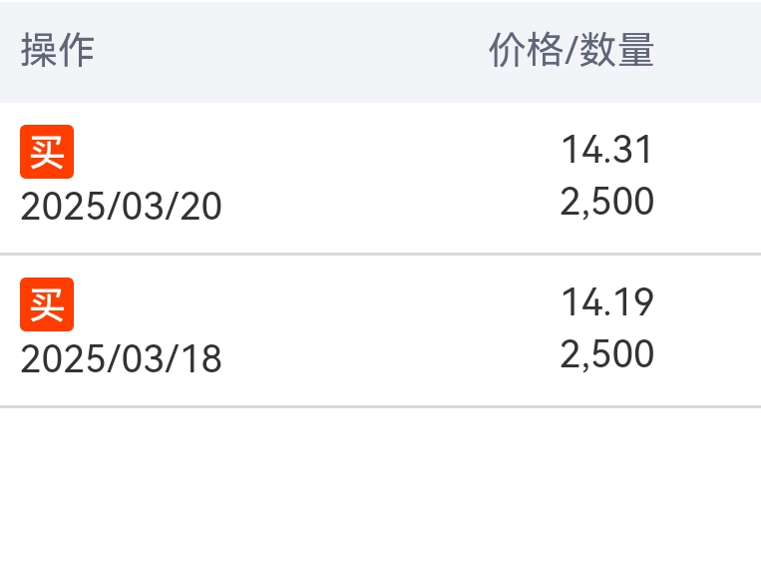761x565 pixels.
Task: Click the year 2025 in the 03/18 date
Action: click(62, 359)
